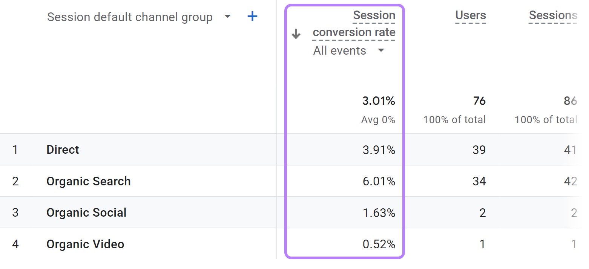Open the dropdown arrow beside Session default channel group

228,17
